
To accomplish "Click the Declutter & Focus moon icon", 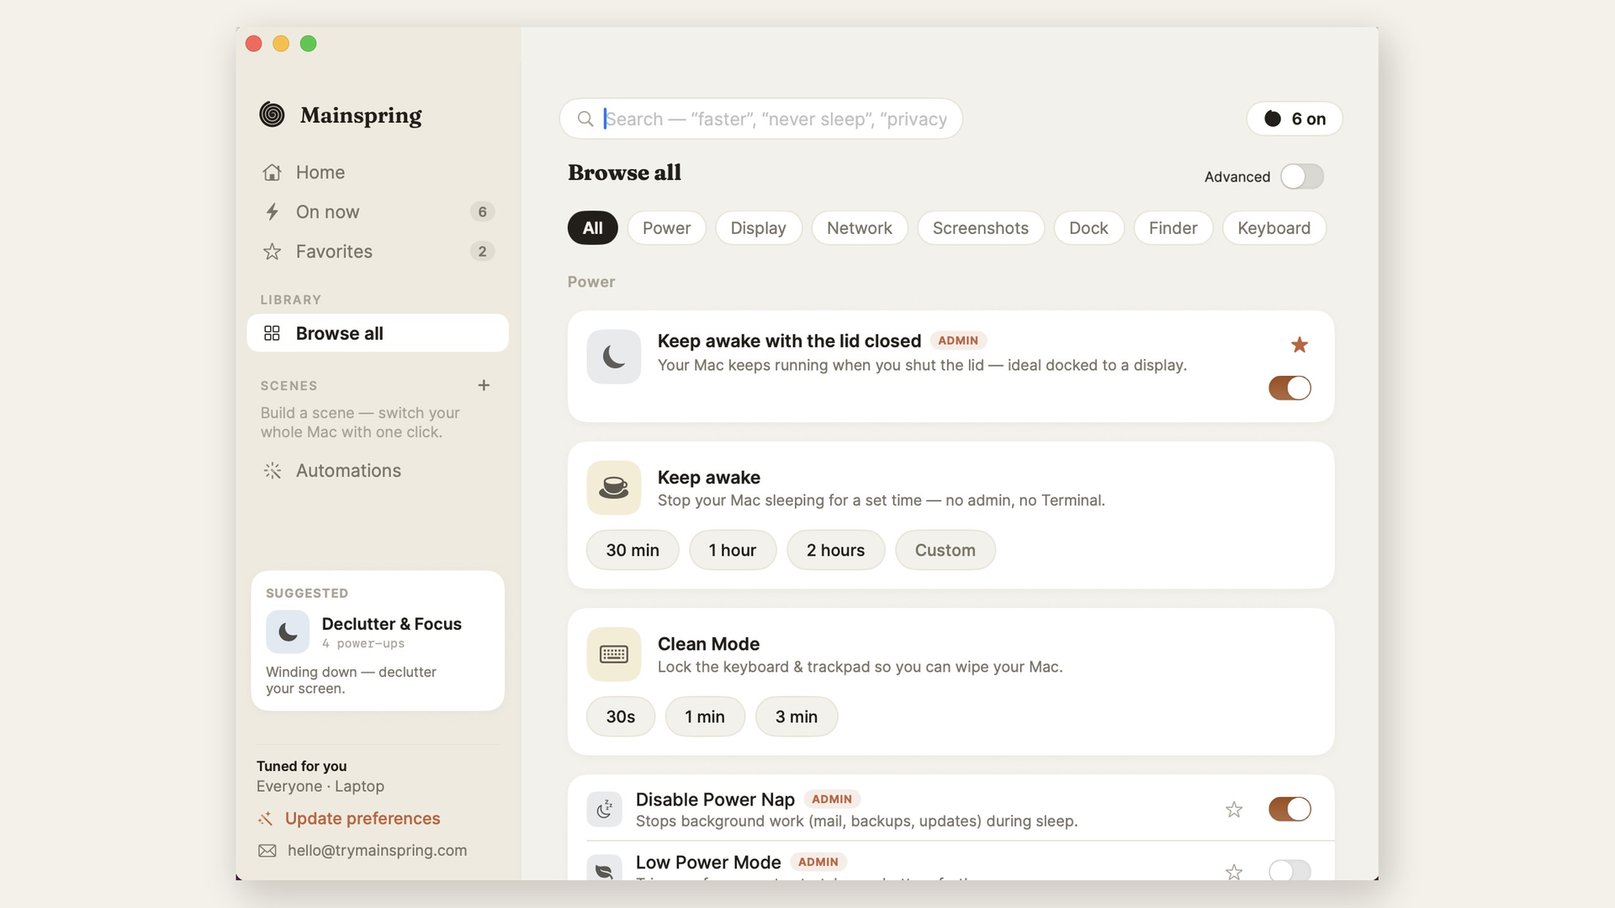I will (x=288, y=632).
